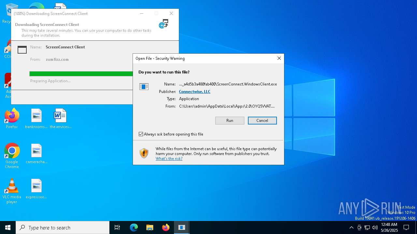Select the theservices Word document on desktop
Viewport: 417px width, 234px height.
point(61,119)
